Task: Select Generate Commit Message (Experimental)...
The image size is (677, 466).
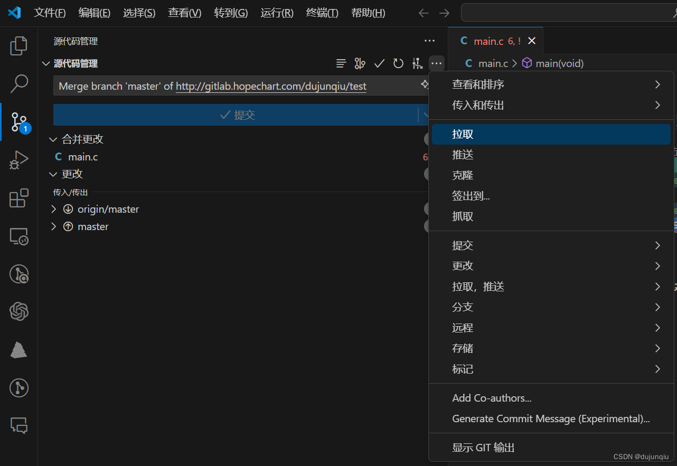Action: 551,419
